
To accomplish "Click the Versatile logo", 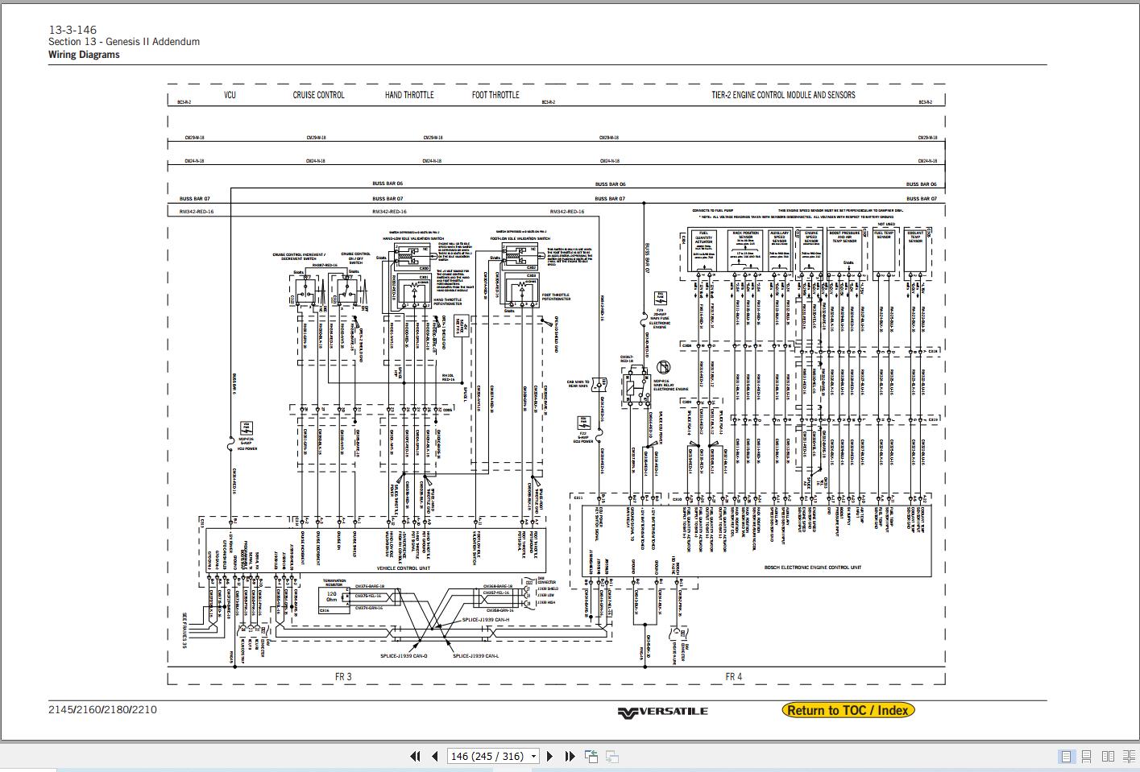I will click(663, 712).
